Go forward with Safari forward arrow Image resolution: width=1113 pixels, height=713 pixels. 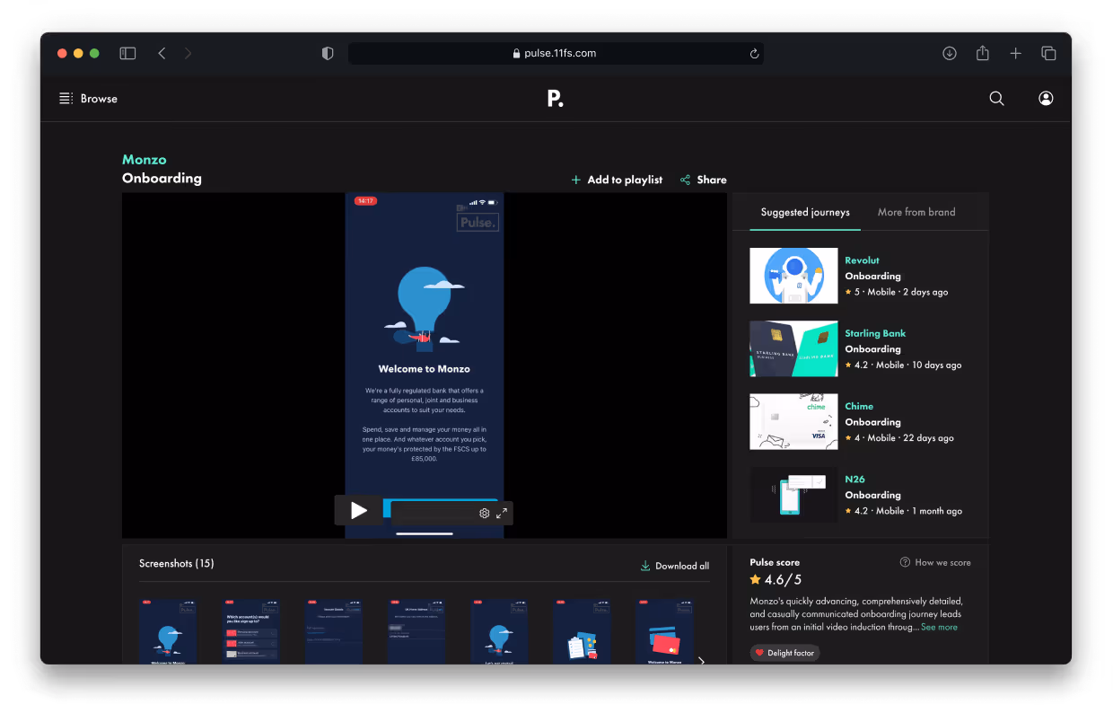click(188, 53)
